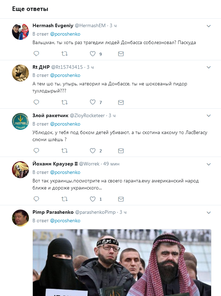This screenshot has height=296, width=221.
Task: Reply to Йоханн Краузер II's tweet
Action: point(36,199)
